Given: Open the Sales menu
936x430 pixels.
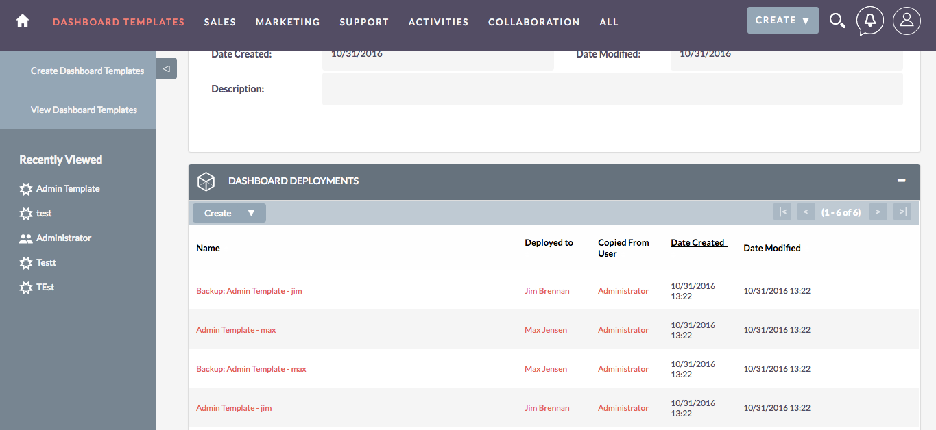Looking at the screenshot, I should point(220,22).
